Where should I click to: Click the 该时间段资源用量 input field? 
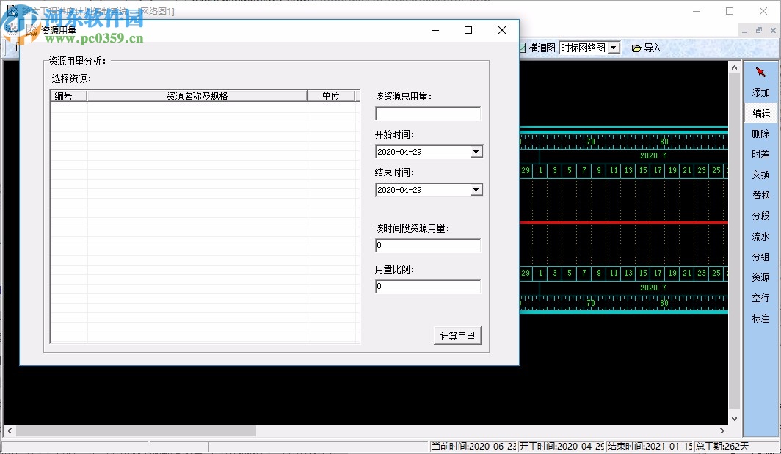[x=428, y=246]
